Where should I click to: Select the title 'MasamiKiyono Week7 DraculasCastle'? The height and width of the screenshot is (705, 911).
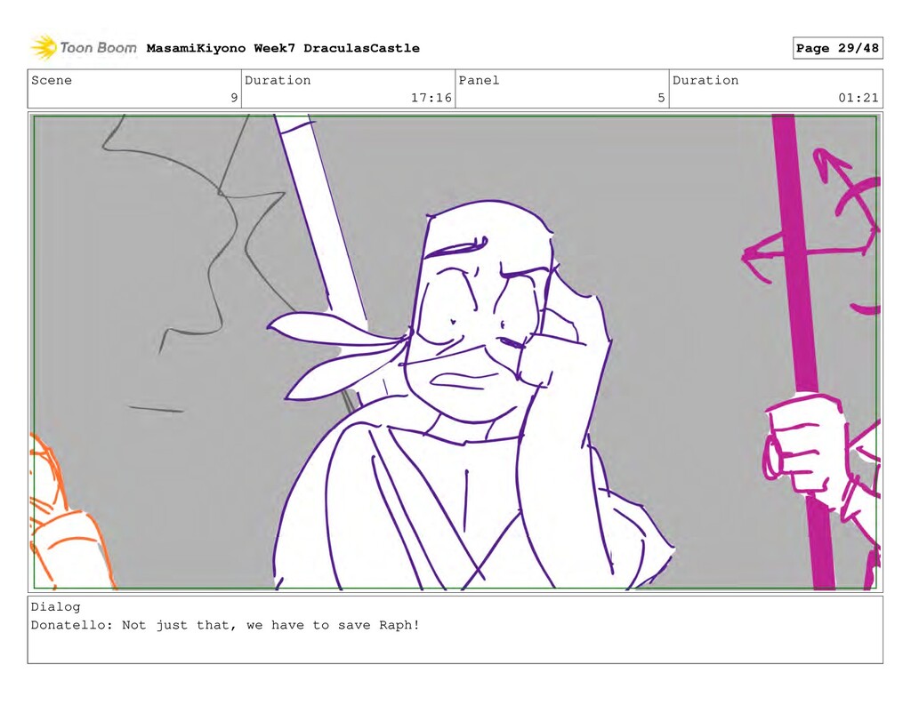pos(283,48)
